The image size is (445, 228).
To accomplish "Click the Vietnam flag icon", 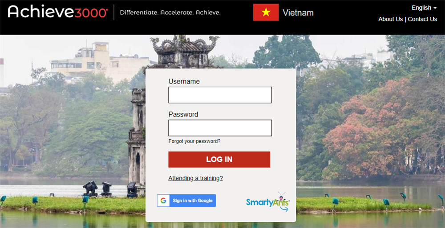I will tap(266, 12).
